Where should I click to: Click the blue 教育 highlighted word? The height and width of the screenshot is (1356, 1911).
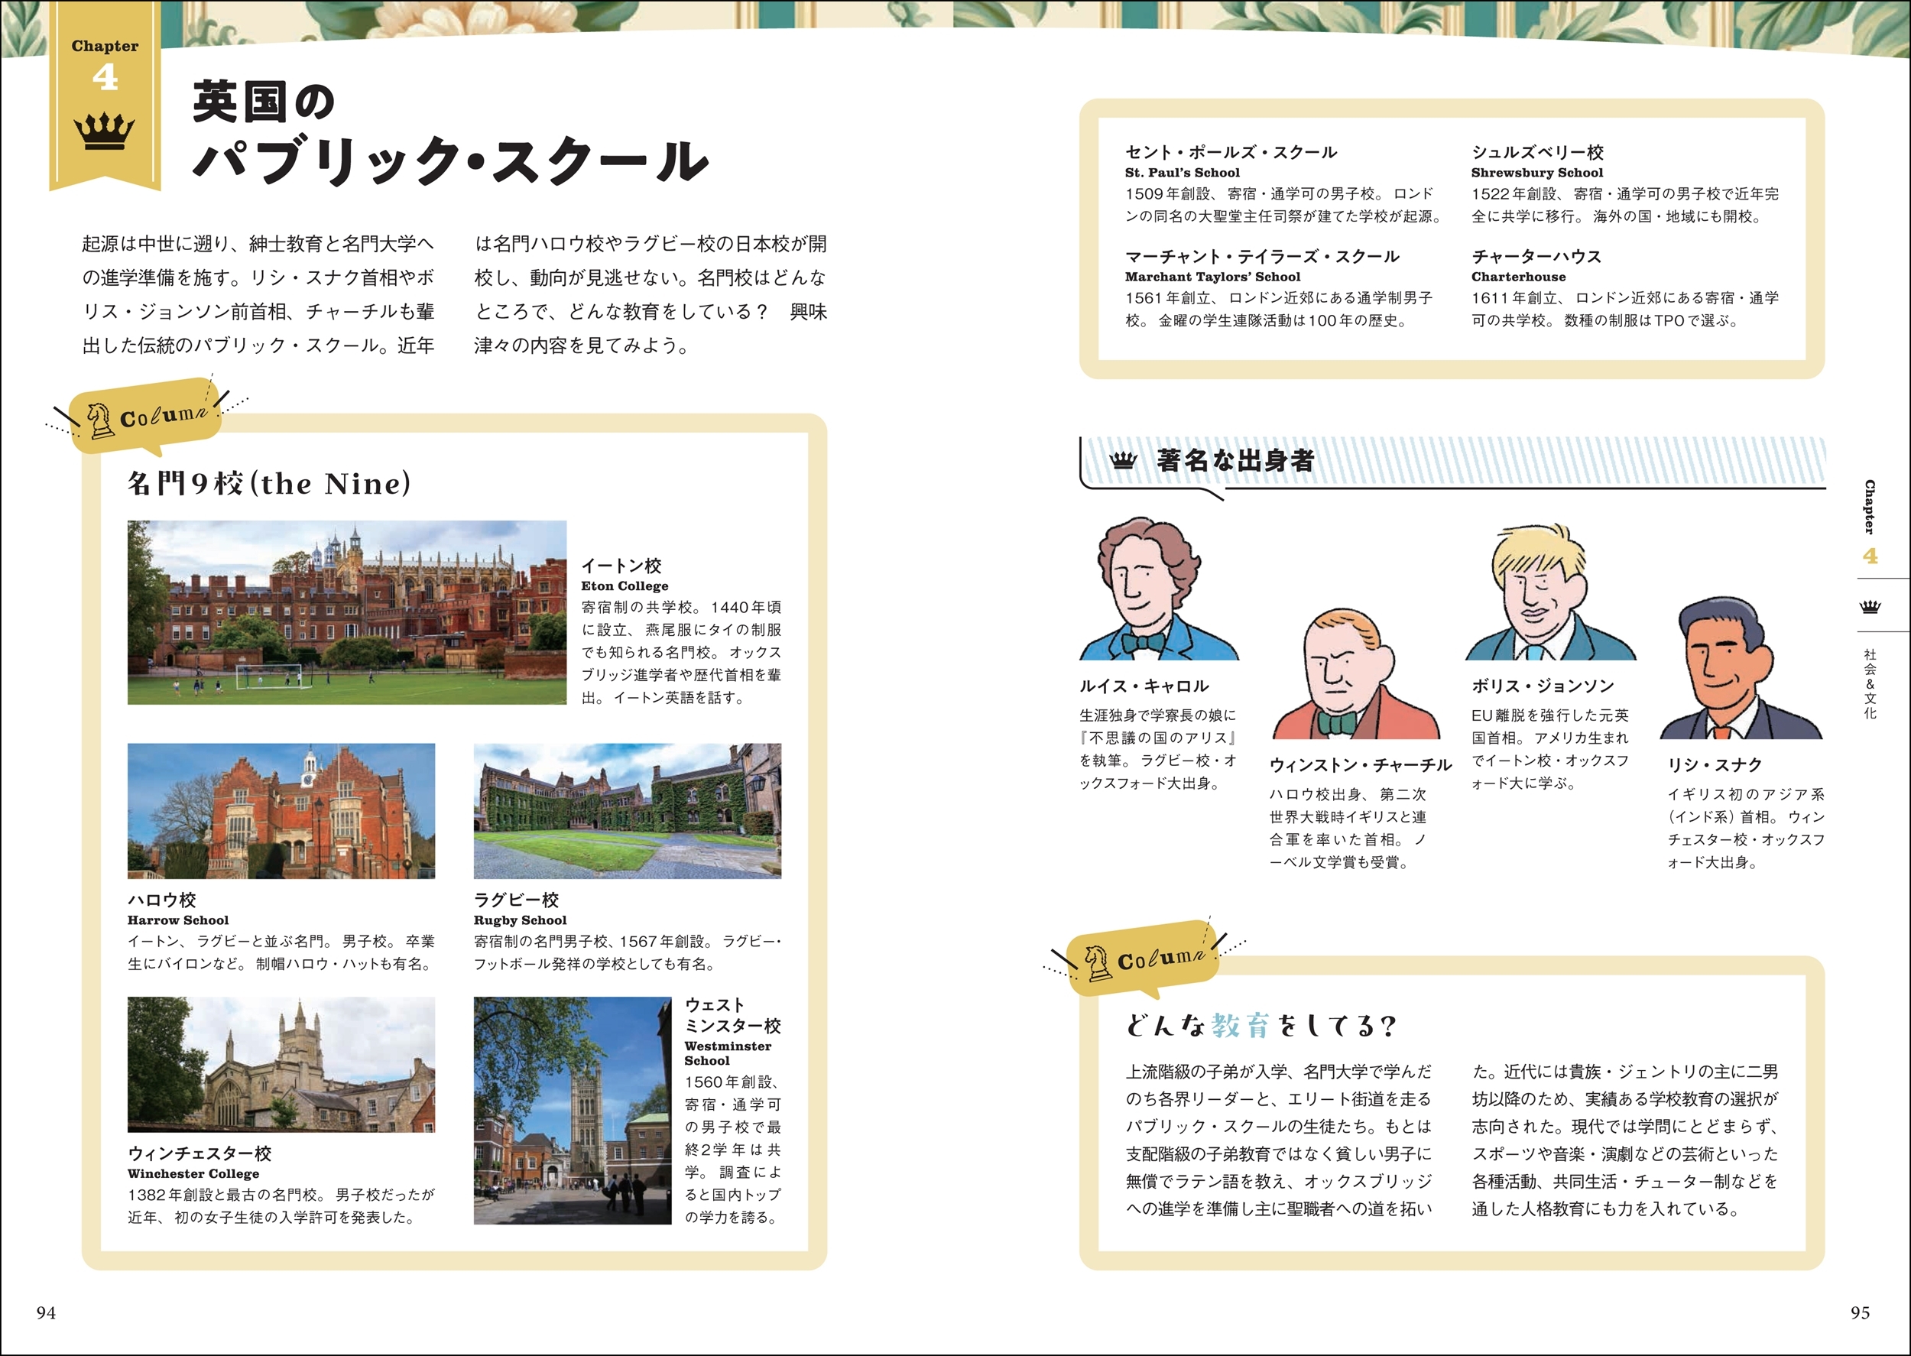[1240, 1025]
